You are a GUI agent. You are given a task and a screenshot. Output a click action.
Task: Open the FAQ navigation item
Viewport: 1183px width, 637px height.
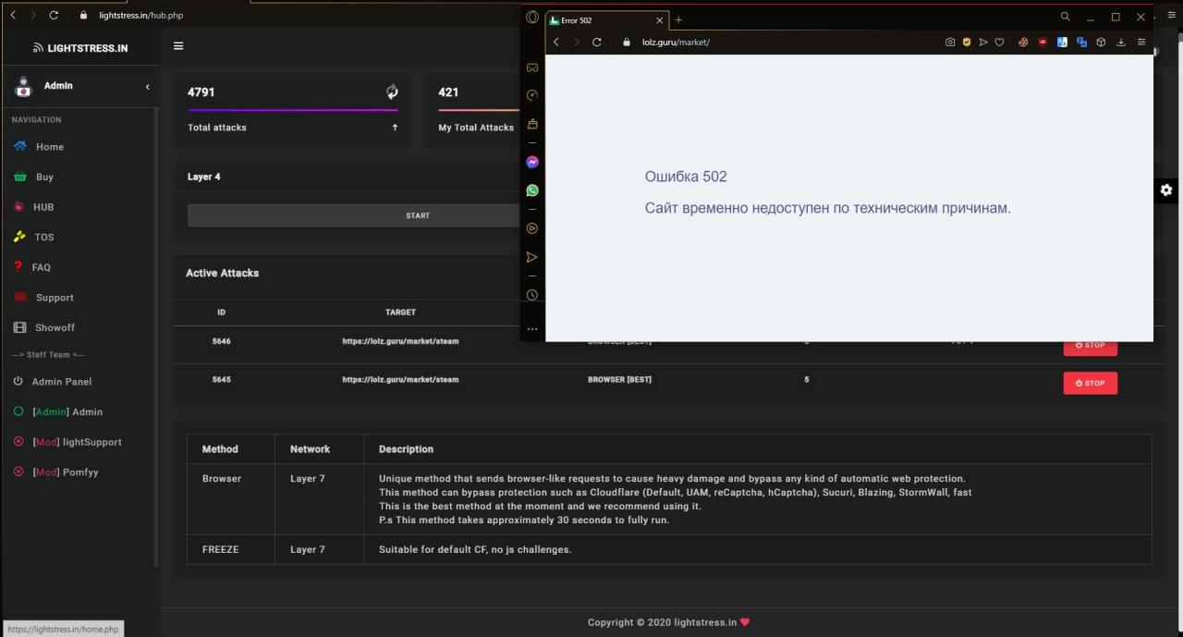click(41, 267)
